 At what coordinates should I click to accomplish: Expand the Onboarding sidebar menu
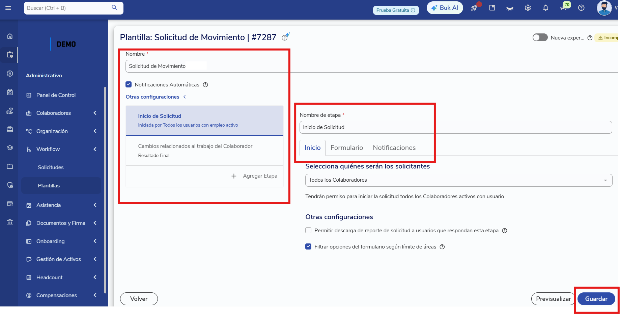coord(61,241)
